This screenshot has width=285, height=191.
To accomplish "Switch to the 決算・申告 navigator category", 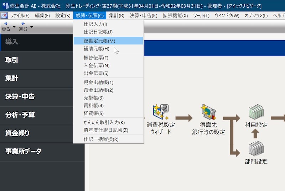I will (x=37, y=97).
